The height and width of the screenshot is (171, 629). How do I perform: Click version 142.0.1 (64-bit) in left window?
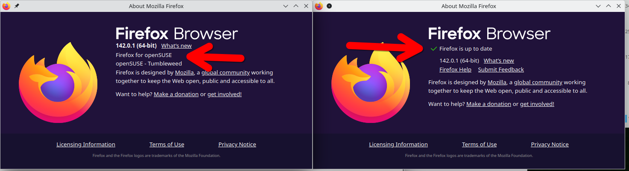click(x=136, y=46)
